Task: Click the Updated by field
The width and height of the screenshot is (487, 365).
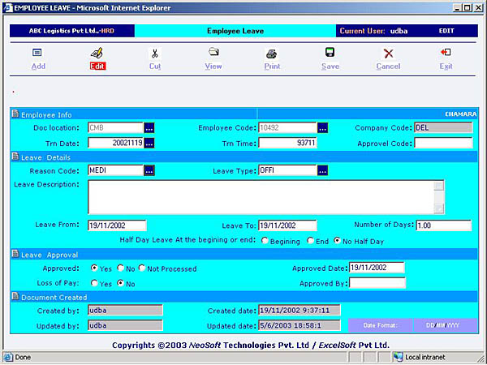Action: tap(125, 325)
